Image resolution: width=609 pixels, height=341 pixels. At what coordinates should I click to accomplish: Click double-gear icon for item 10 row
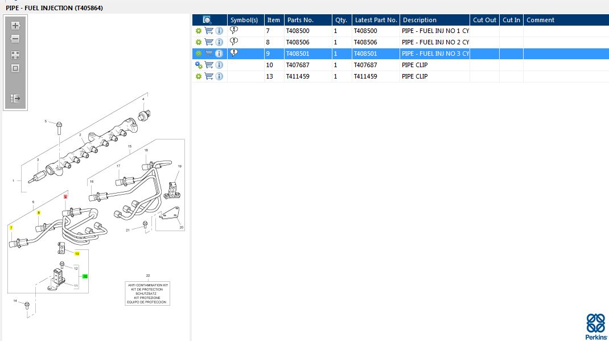click(199, 65)
